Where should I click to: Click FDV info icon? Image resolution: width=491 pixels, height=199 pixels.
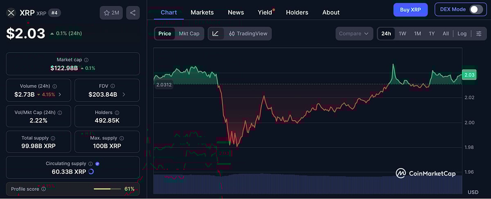pos(113,86)
